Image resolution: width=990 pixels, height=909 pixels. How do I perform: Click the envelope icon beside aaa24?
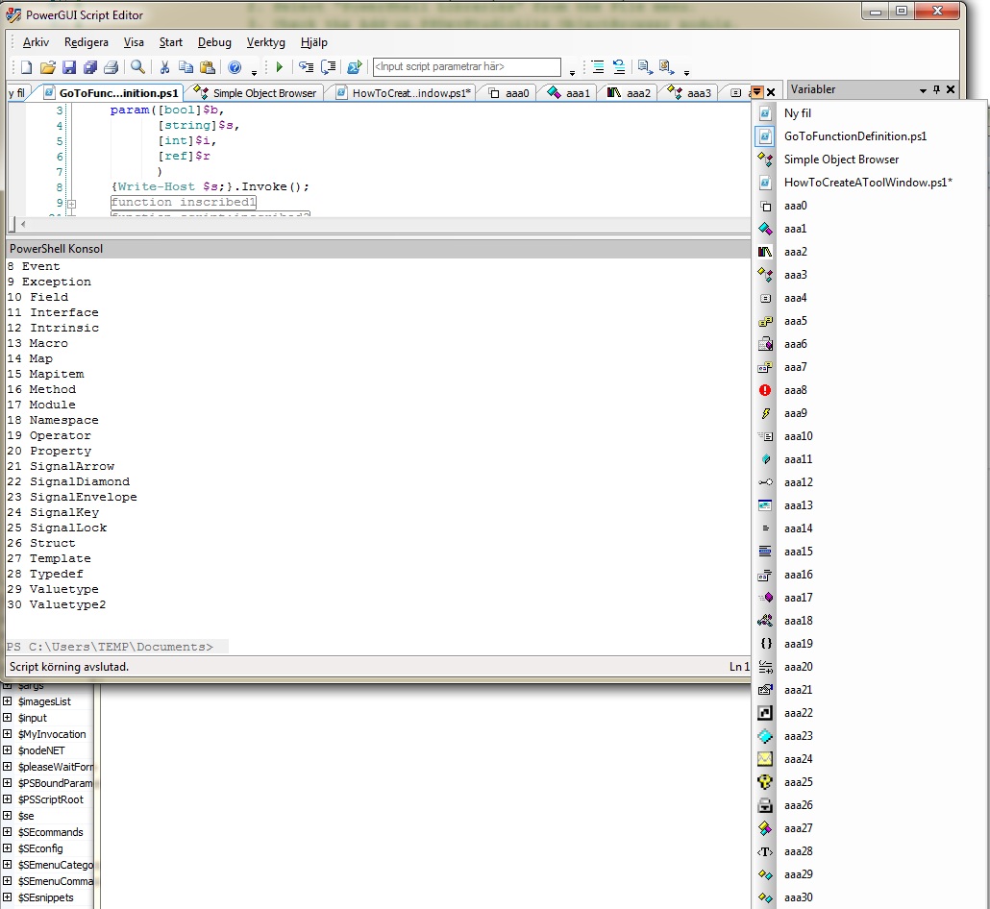click(765, 759)
